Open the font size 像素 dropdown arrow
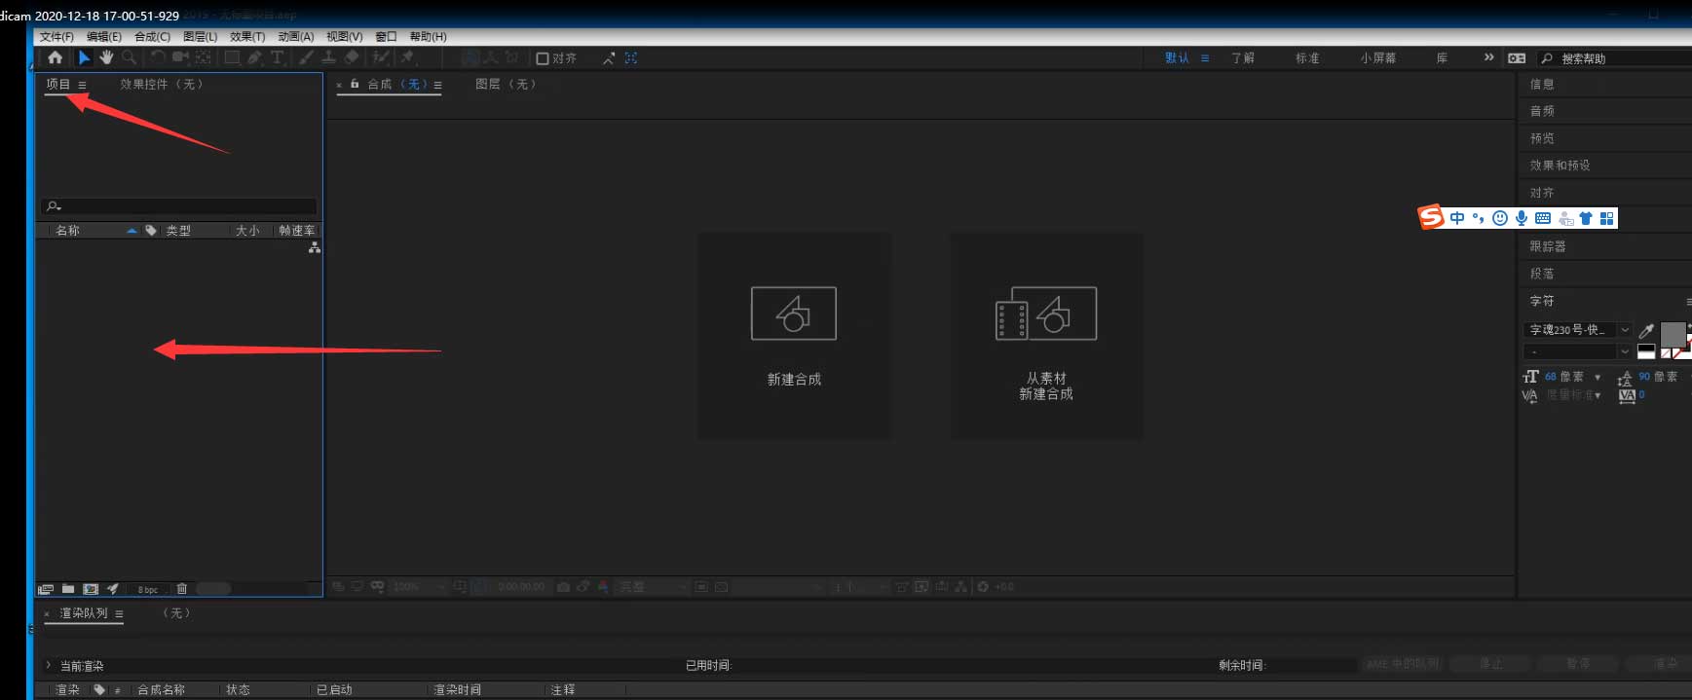The image size is (1692, 700). coord(1598,377)
